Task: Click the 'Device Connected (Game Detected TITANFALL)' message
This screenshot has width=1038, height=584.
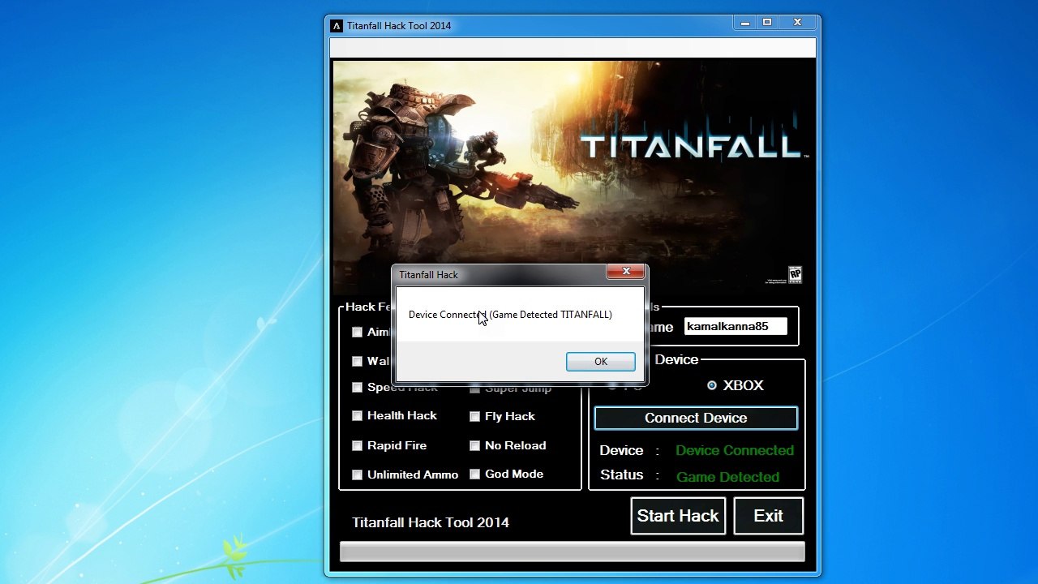Action: click(x=510, y=315)
